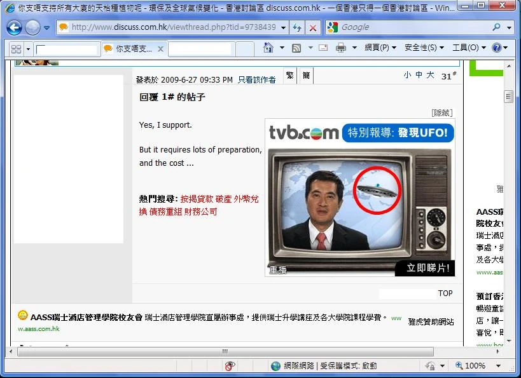Click 只看該作者 link

[256, 79]
